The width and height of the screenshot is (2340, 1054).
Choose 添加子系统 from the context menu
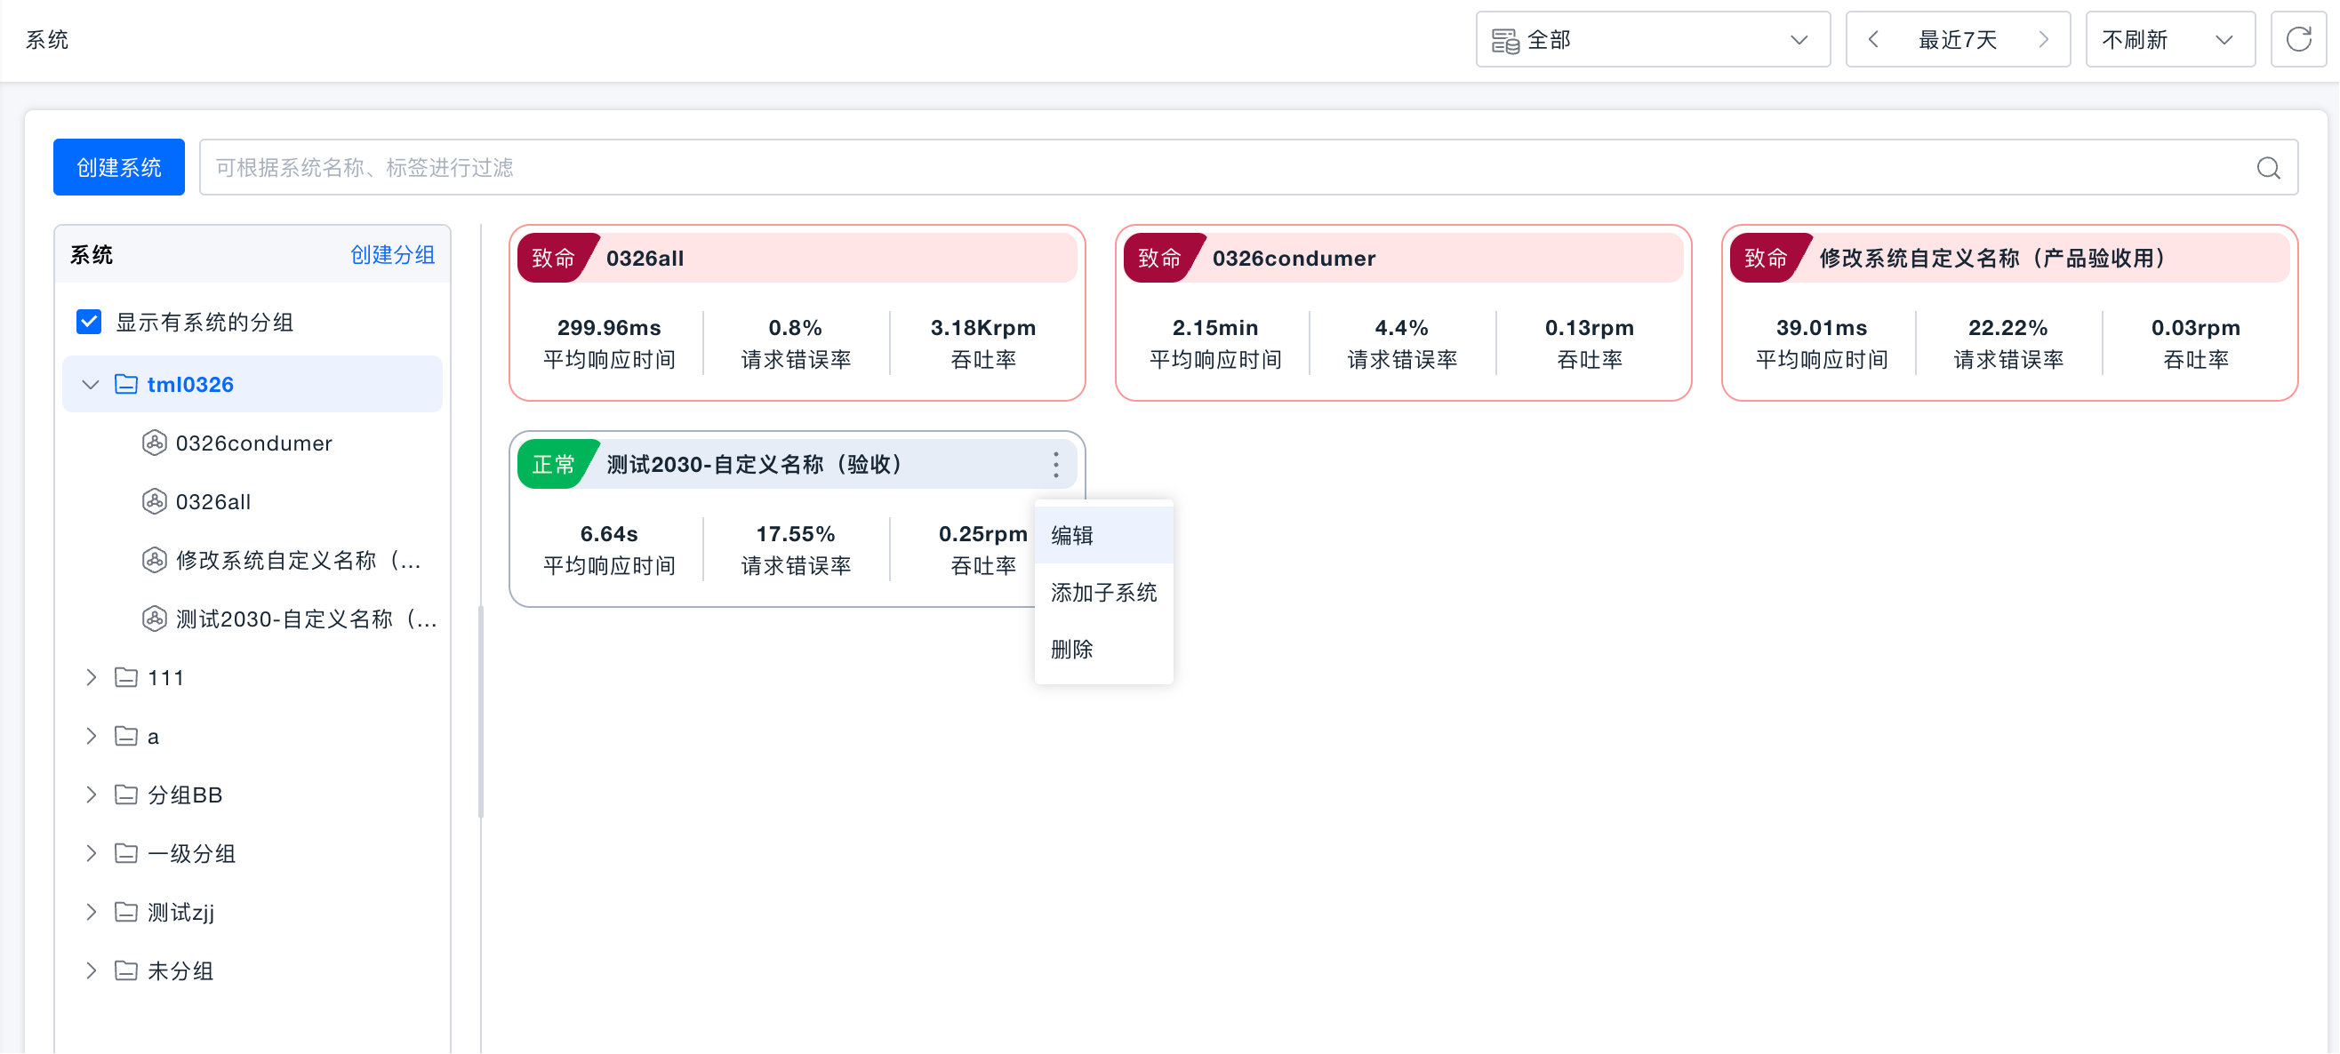[x=1102, y=593]
